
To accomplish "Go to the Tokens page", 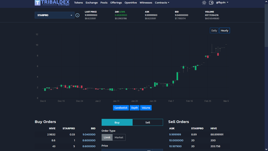I will tap(78, 2).
